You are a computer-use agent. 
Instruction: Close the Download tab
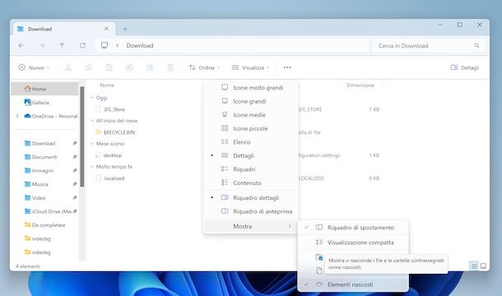point(106,29)
